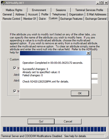Click the status bar message about Terminal Server
Viewport: 109px width, 139px height.
pyautogui.click(x=44, y=136)
